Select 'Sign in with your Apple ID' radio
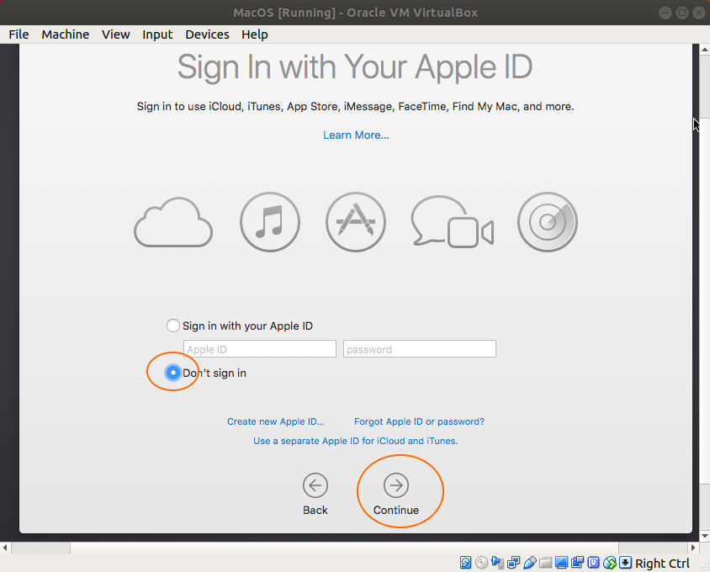 [173, 326]
